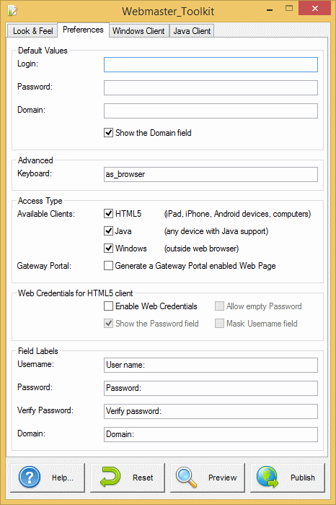Edit the 'Verify password:' label field

(211, 411)
